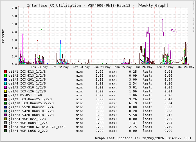Click the dark green swatch for gi1/10 ICX-Haus25_2/2/8

click(5, 103)
